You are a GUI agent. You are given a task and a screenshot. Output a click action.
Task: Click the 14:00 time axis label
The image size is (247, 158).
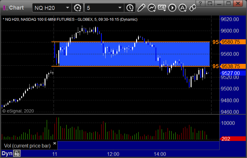pos(160,154)
